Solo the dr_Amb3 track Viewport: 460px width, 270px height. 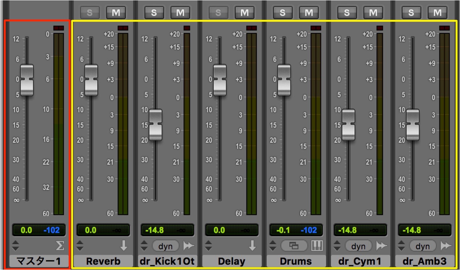[411, 13]
